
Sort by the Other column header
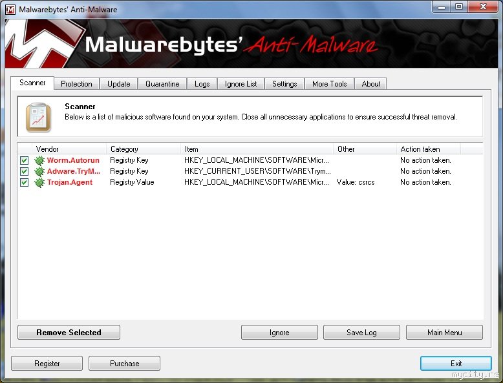[x=365, y=149]
